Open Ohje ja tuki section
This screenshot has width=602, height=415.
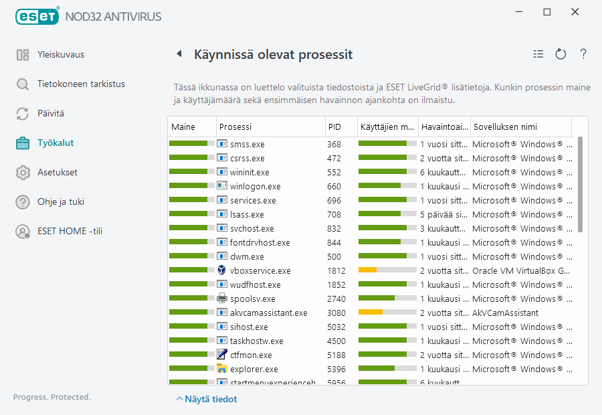(60, 202)
